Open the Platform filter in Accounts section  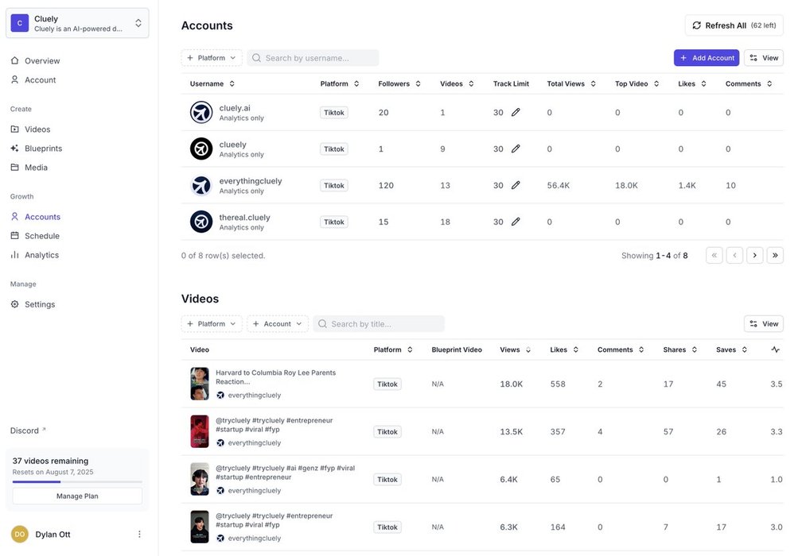[x=212, y=58]
